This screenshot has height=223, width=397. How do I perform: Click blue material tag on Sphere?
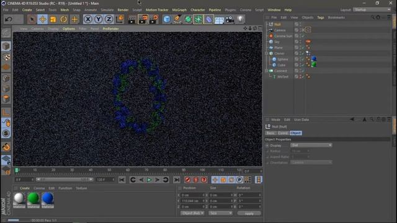[314, 59]
